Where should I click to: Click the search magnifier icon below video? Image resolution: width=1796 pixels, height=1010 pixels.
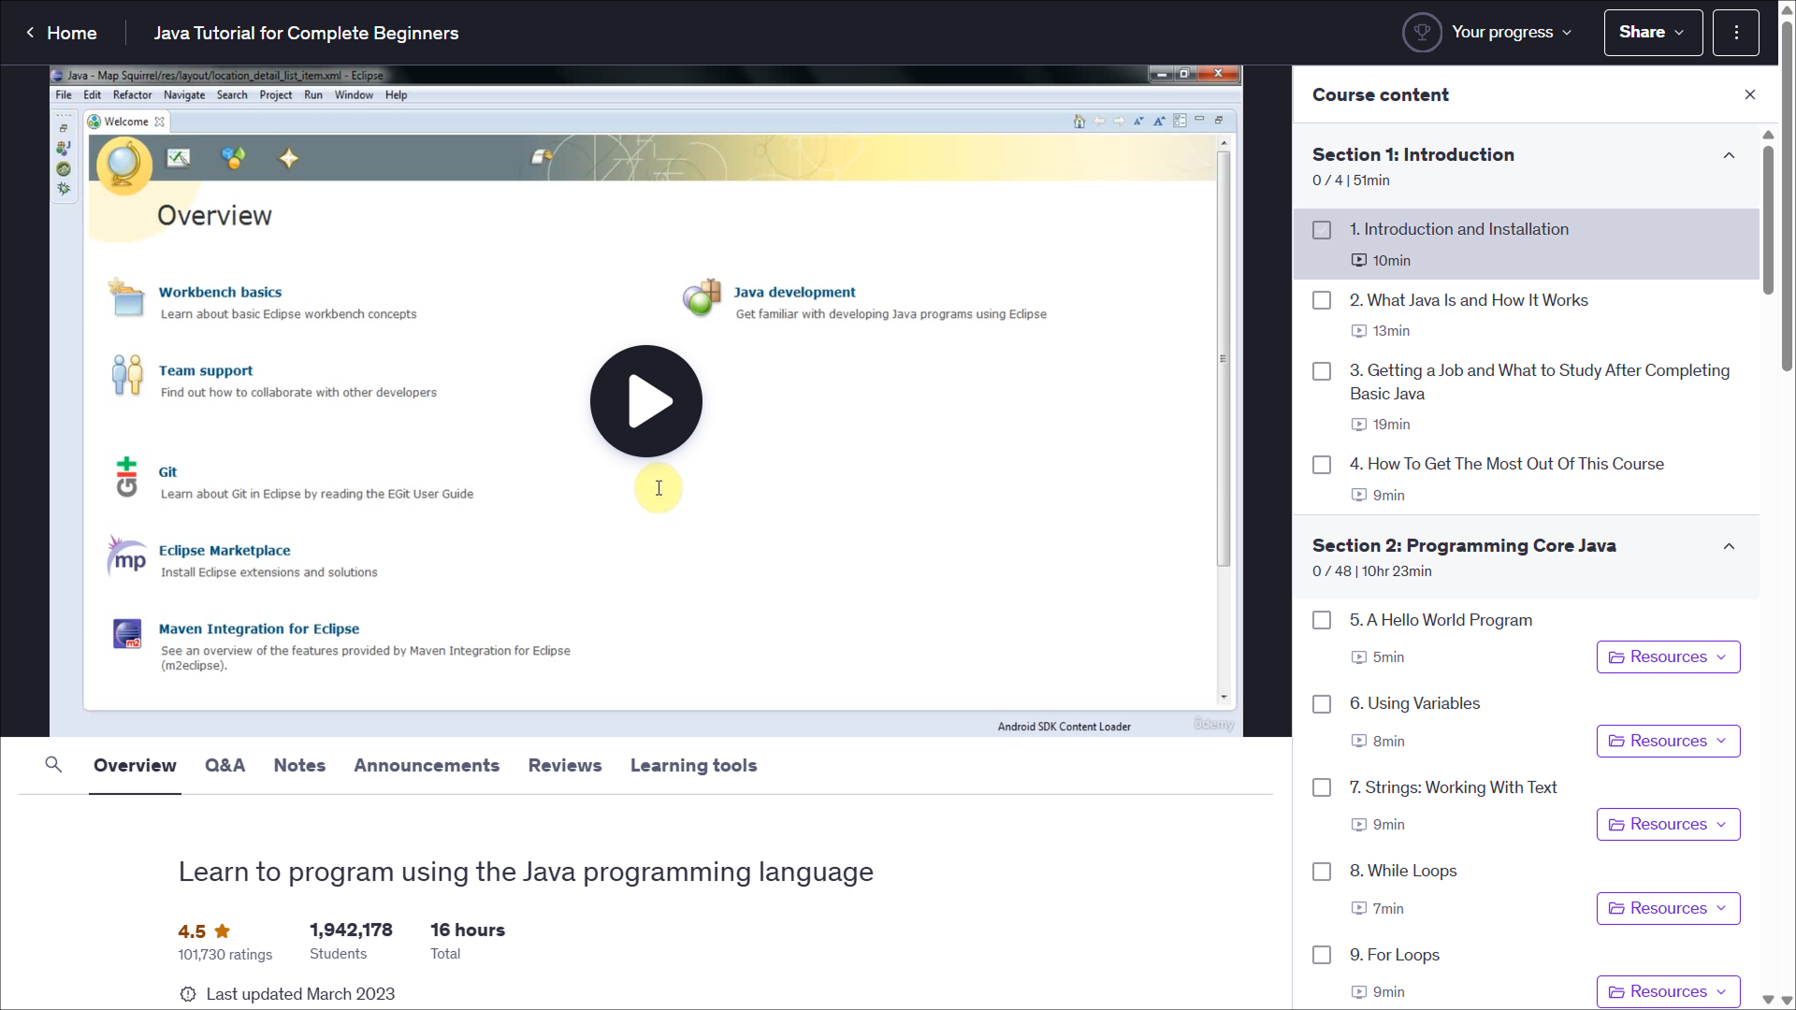click(x=53, y=765)
